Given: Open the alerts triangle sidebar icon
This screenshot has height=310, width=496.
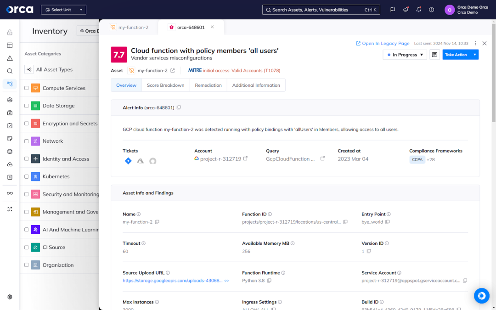Looking at the screenshot, I should coord(10,58).
